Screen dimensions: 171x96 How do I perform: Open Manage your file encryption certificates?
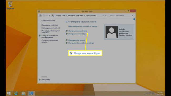coord(51,32)
